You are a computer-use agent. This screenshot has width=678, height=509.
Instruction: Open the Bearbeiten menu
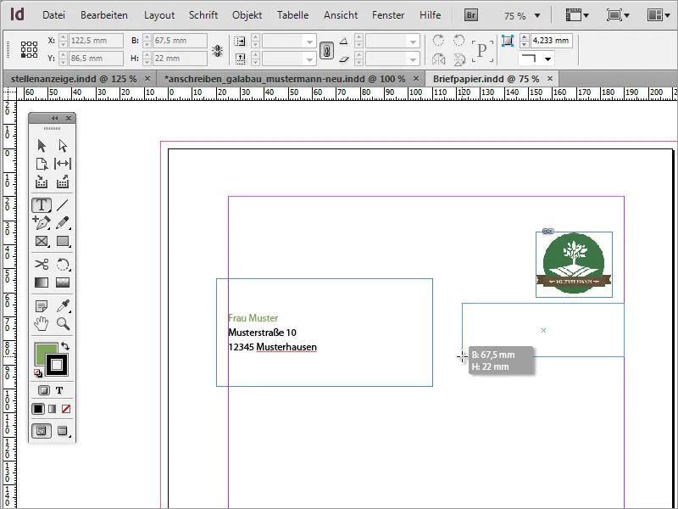point(103,15)
